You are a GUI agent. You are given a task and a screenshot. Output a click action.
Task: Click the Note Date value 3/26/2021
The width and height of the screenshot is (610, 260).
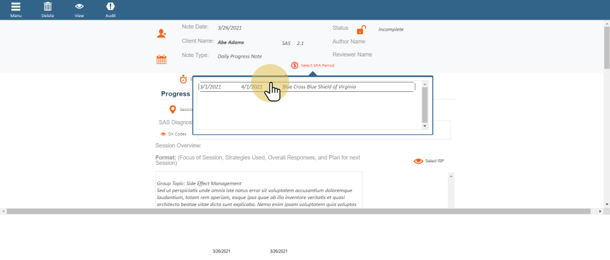(x=229, y=28)
